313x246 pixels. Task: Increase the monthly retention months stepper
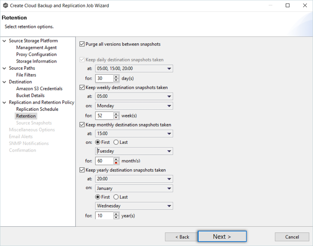click(x=116, y=159)
